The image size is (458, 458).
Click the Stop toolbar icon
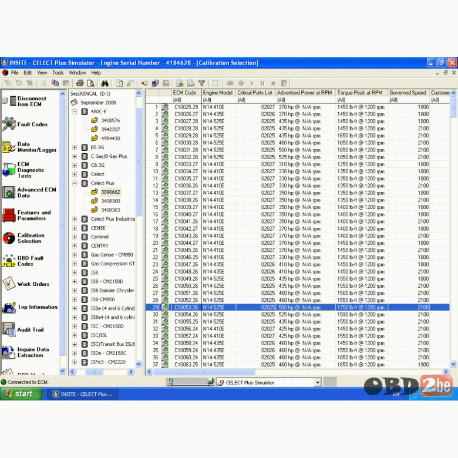pos(273,83)
